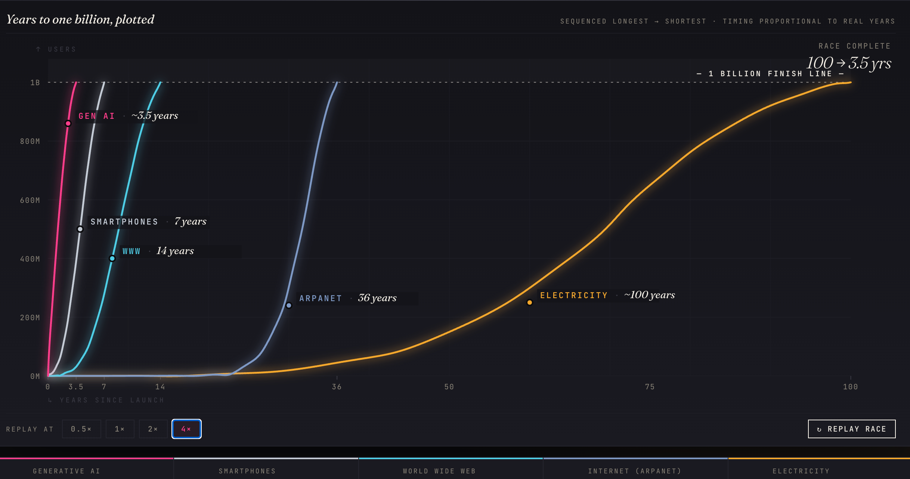Click the Smartphones curve marker dot
Image resolution: width=910 pixels, height=479 pixels.
(x=80, y=229)
